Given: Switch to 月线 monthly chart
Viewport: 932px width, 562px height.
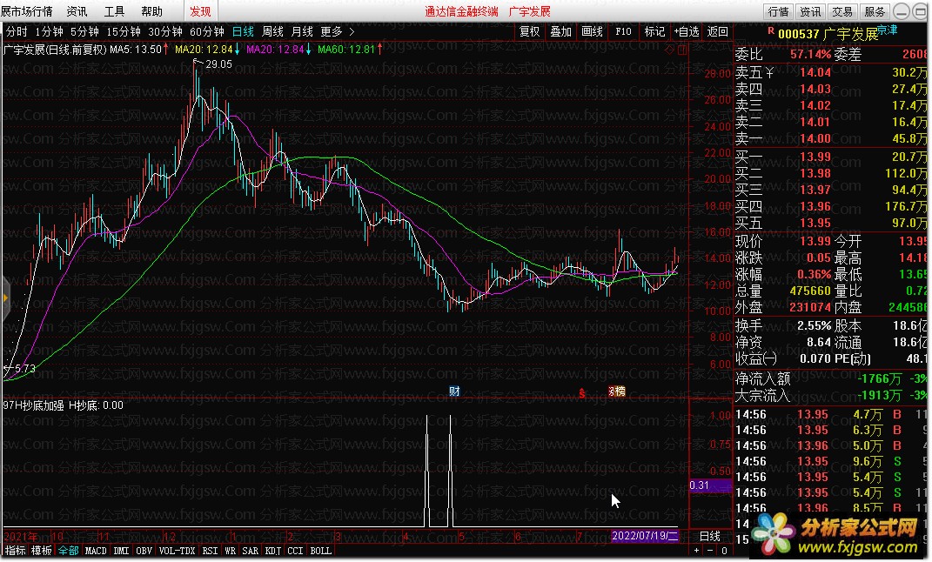Looking at the screenshot, I should pyautogui.click(x=302, y=31).
